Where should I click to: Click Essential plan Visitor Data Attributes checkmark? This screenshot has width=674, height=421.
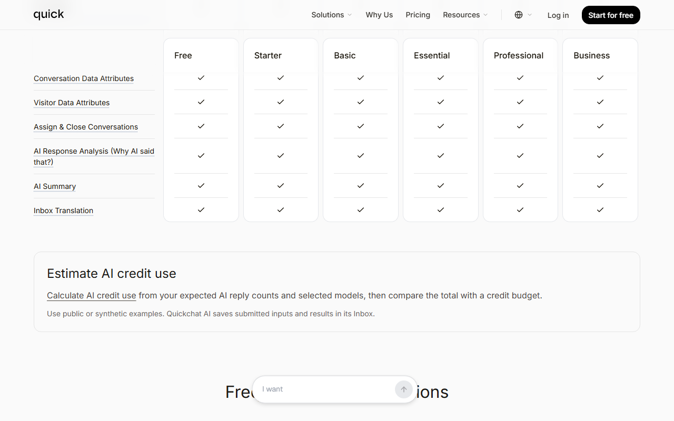click(441, 102)
